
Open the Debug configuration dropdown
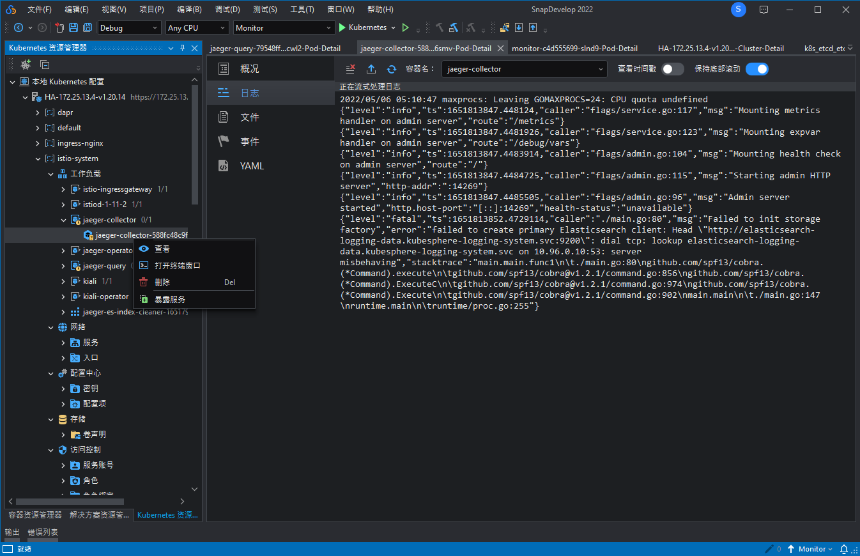click(x=130, y=27)
